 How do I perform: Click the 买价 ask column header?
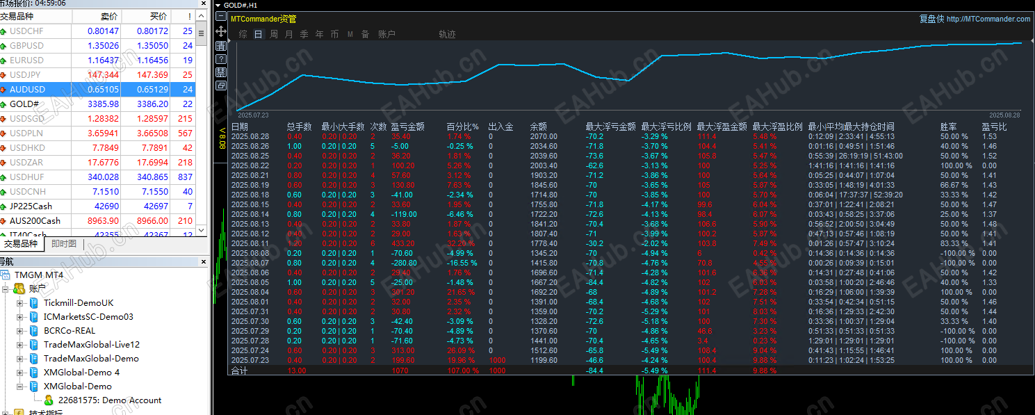tap(146, 16)
